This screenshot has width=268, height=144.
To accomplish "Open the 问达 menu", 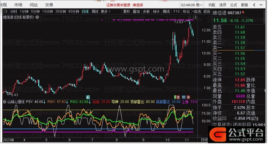I will tap(34, 5).
